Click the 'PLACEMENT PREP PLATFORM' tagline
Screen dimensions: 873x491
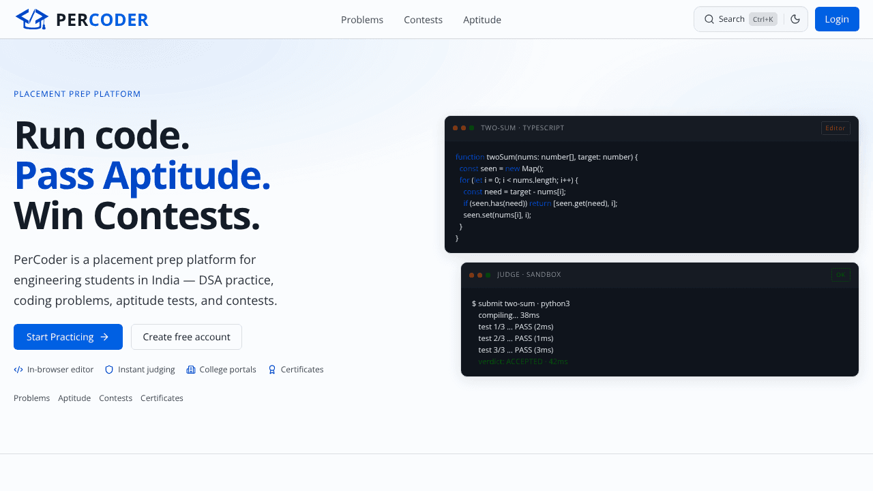point(77,94)
